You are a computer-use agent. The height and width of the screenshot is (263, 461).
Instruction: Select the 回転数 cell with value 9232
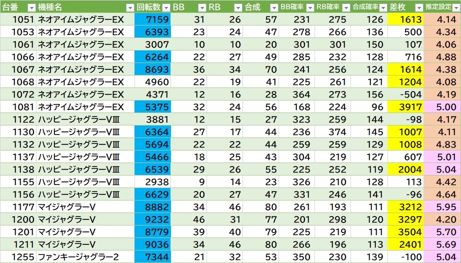point(152,219)
